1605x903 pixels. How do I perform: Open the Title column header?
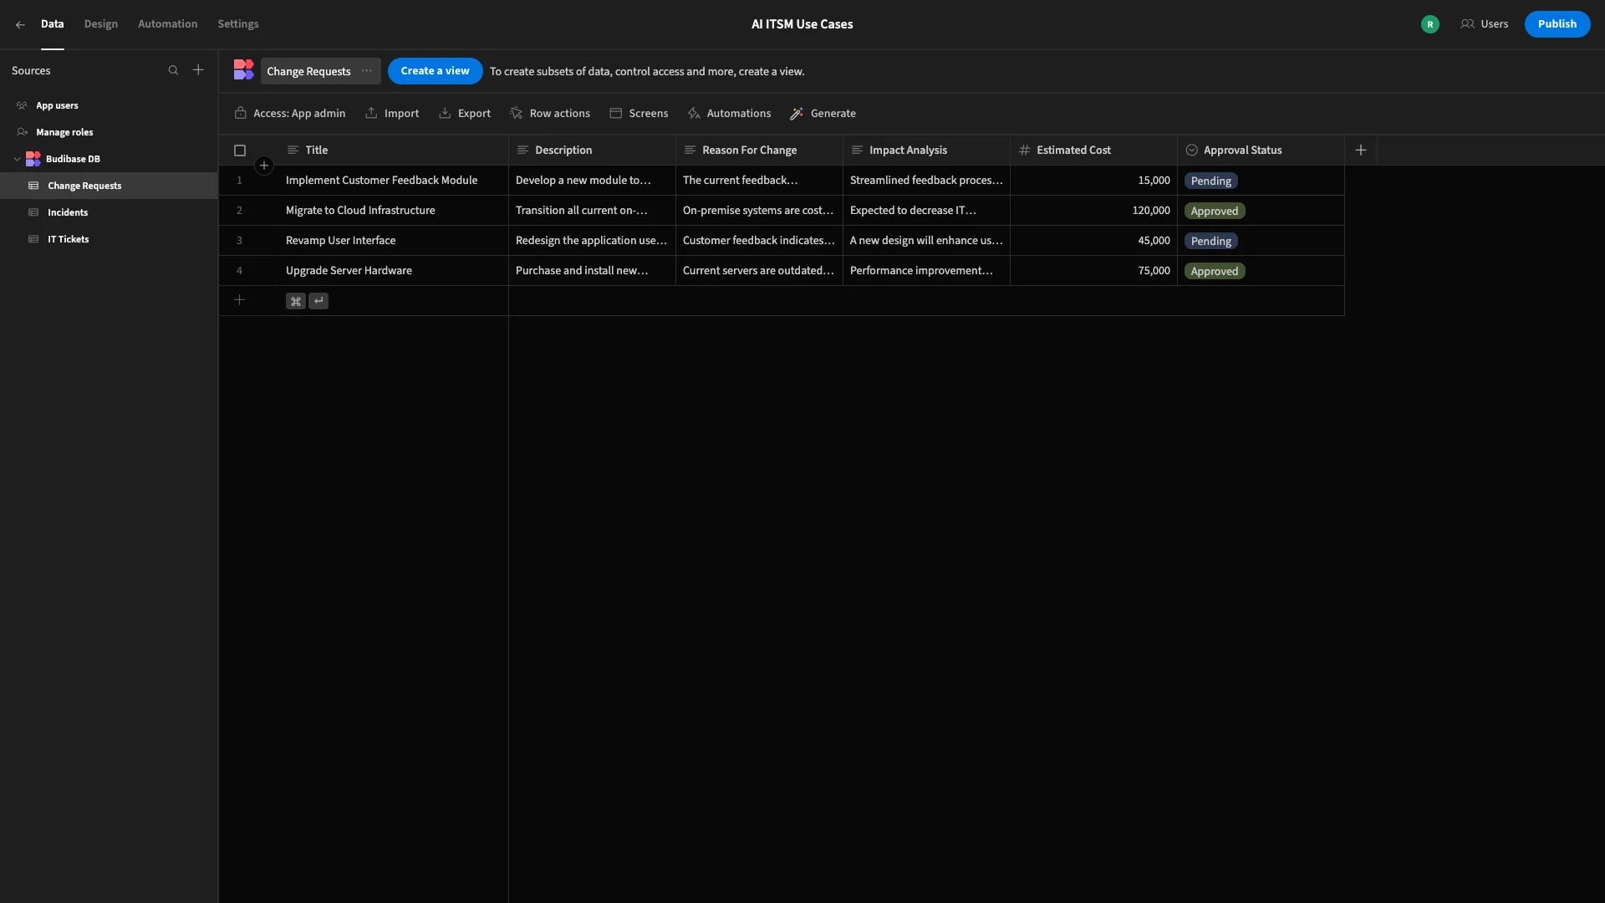[x=394, y=150]
